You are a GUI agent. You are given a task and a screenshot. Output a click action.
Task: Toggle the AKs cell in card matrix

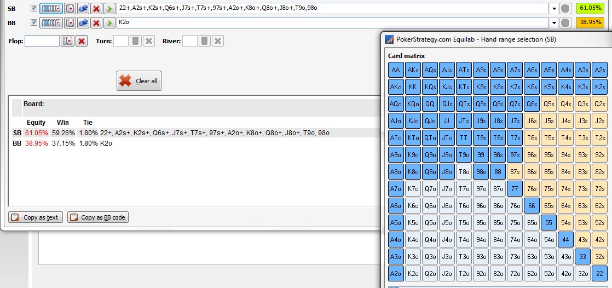click(413, 70)
